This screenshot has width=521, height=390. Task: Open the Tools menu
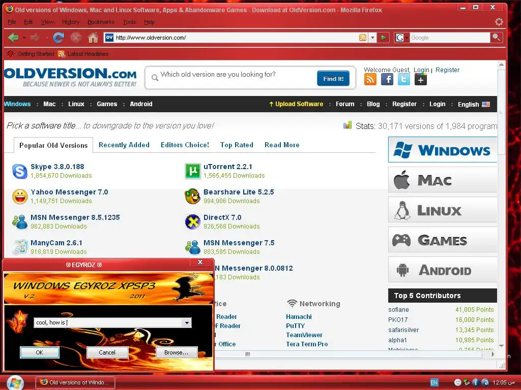pos(129,22)
